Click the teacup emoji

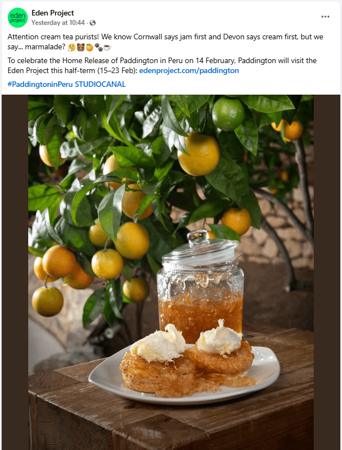(107, 47)
